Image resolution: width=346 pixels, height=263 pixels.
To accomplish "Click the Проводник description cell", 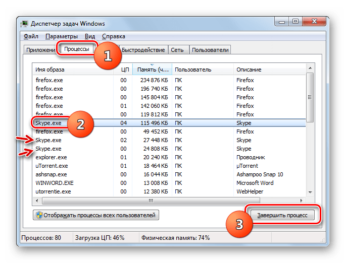I will coord(251,157).
